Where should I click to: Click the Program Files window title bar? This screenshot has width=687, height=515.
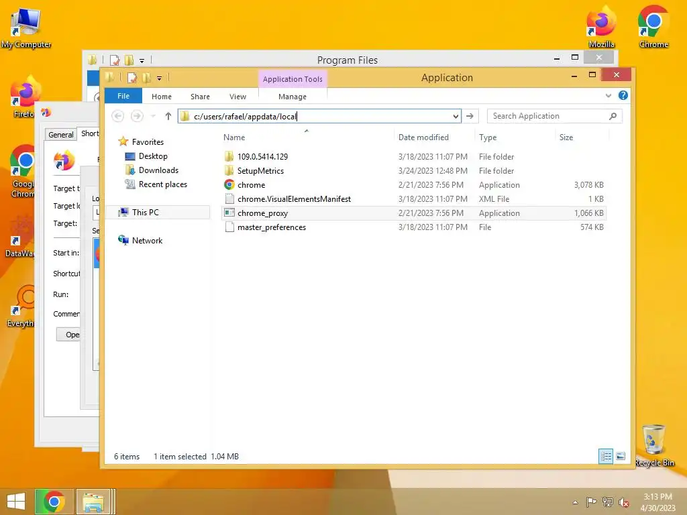point(348,60)
